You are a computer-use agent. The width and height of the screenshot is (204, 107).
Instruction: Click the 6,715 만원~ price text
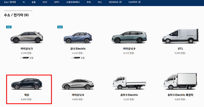(129, 53)
